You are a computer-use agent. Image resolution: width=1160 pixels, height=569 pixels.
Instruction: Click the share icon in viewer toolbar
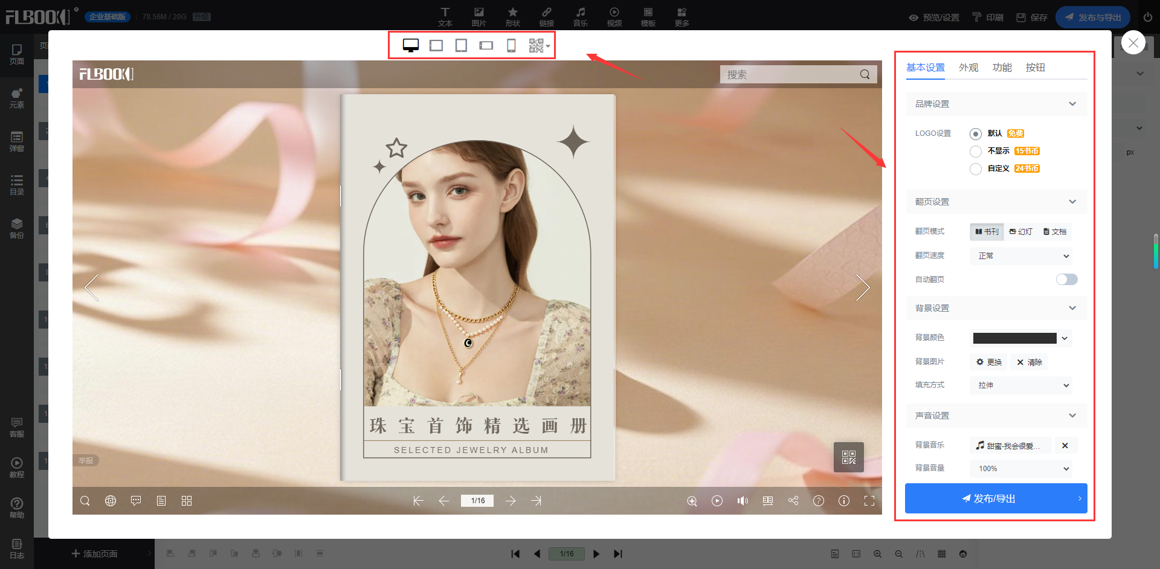(x=793, y=501)
